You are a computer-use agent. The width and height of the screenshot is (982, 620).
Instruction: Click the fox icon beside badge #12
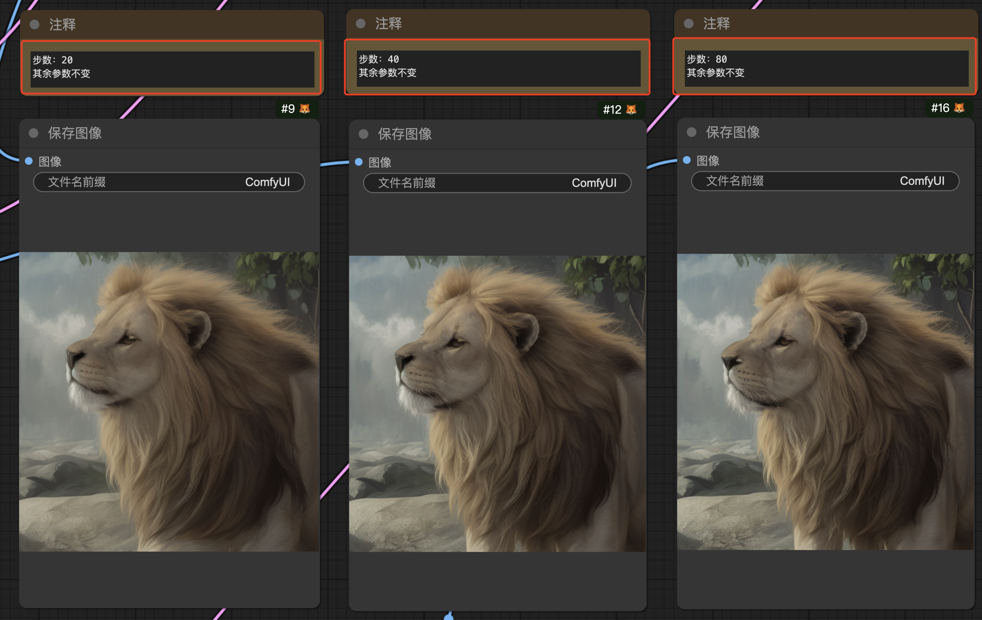(x=631, y=110)
